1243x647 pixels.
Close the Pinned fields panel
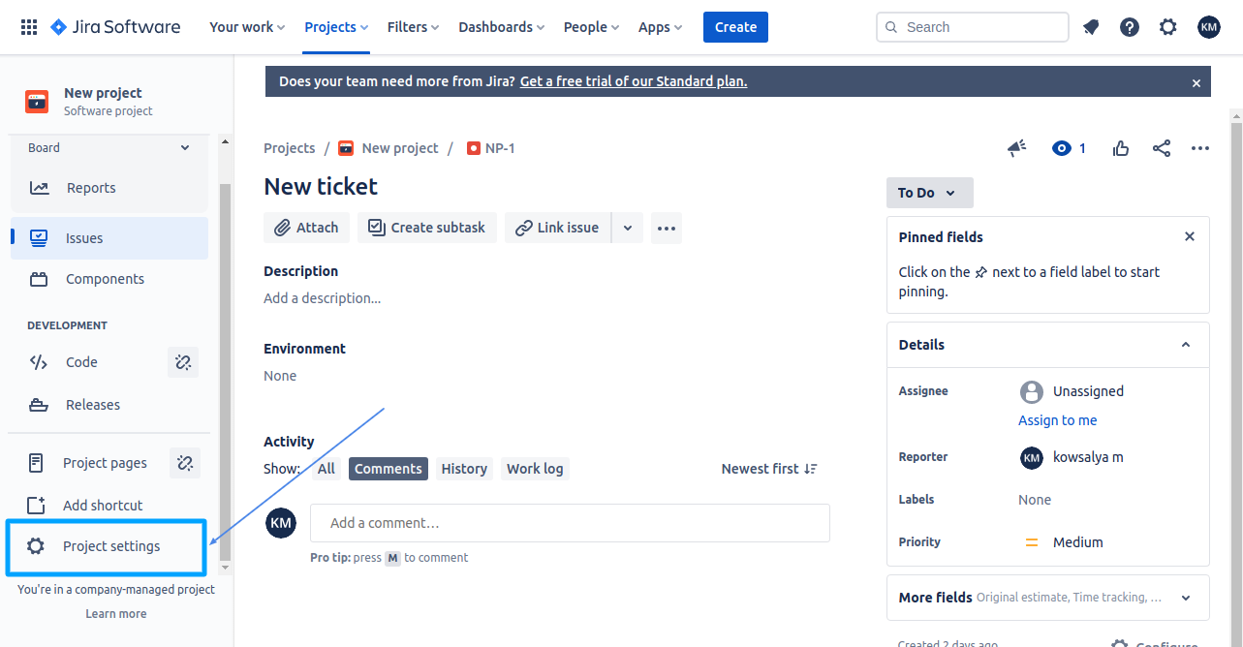(x=1190, y=236)
